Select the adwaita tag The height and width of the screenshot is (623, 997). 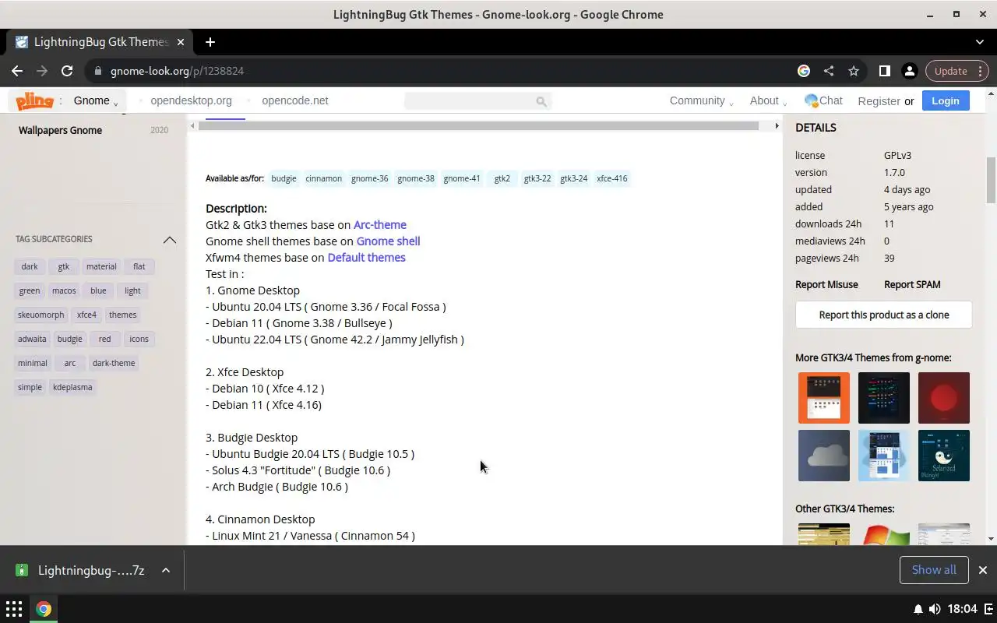pos(32,339)
